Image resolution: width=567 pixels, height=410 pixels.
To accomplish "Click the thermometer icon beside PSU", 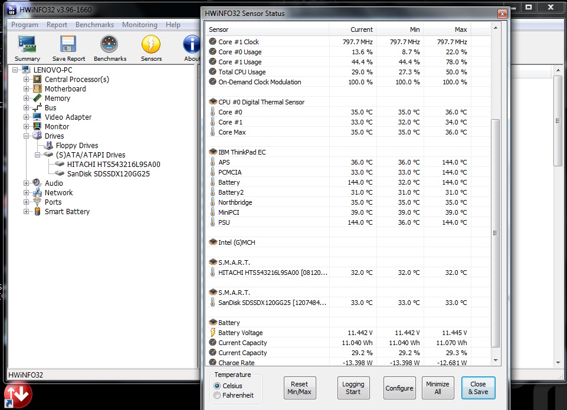I will 212,222.
